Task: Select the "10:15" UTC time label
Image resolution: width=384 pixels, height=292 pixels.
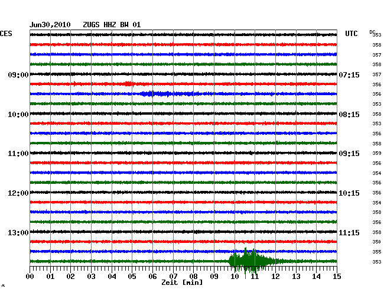Action: pos(349,193)
